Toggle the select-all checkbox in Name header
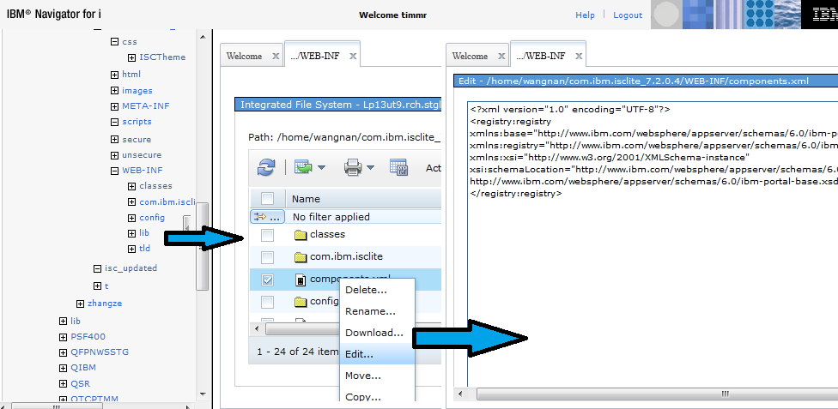 pyautogui.click(x=267, y=199)
